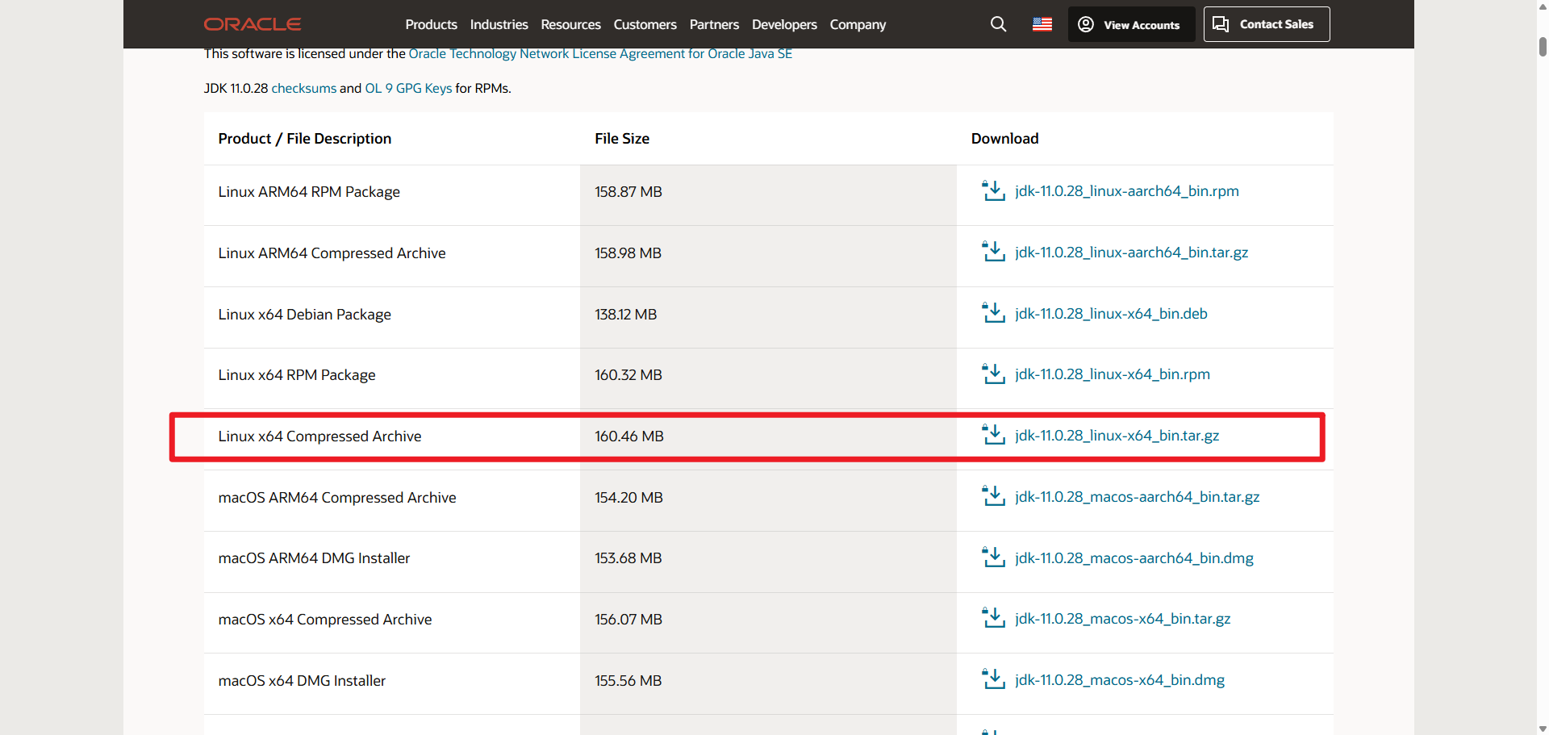Open the Industries menu
The height and width of the screenshot is (735, 1549).
[499, 25]
